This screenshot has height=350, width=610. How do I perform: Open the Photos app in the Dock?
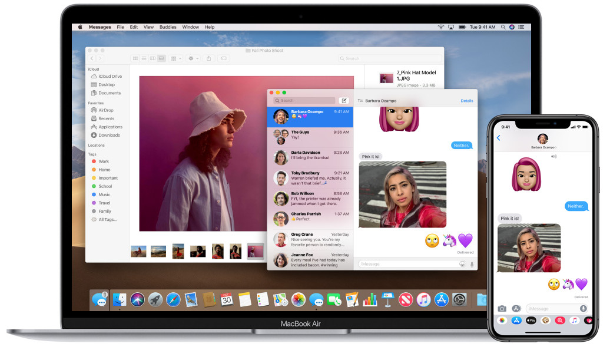[299, 299]
